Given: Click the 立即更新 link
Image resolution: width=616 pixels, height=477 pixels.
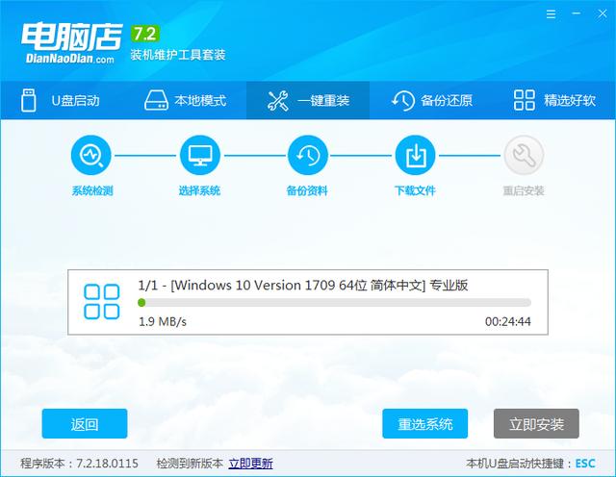Looking at the screenshot, I should click(250, 464).
